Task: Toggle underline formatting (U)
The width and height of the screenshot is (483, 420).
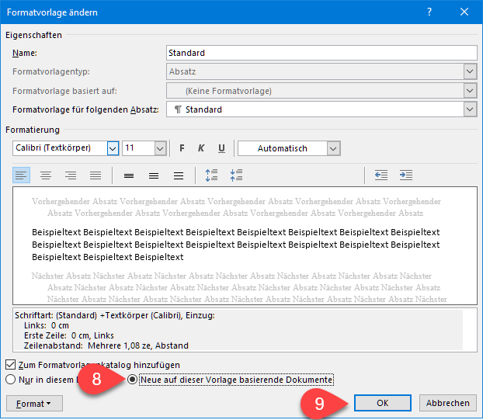Action: (x=221, y=148)
